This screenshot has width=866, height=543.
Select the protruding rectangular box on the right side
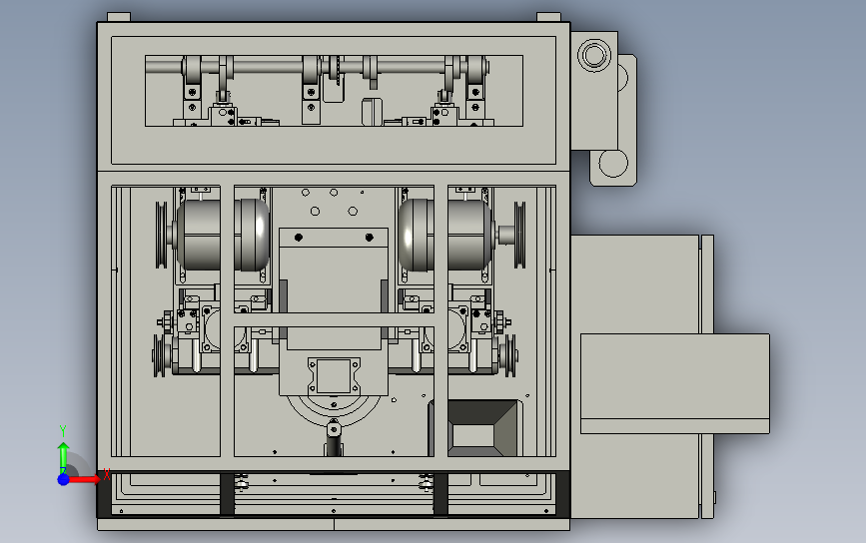675,383
